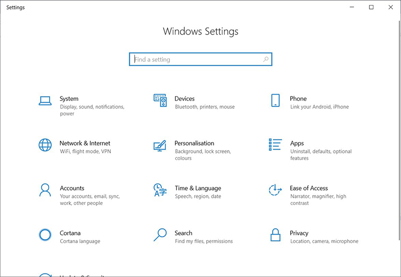This screenshot has height=277, width=401.
Task: Click 'Speech, region, date' text
Action: tap(198, 196)
